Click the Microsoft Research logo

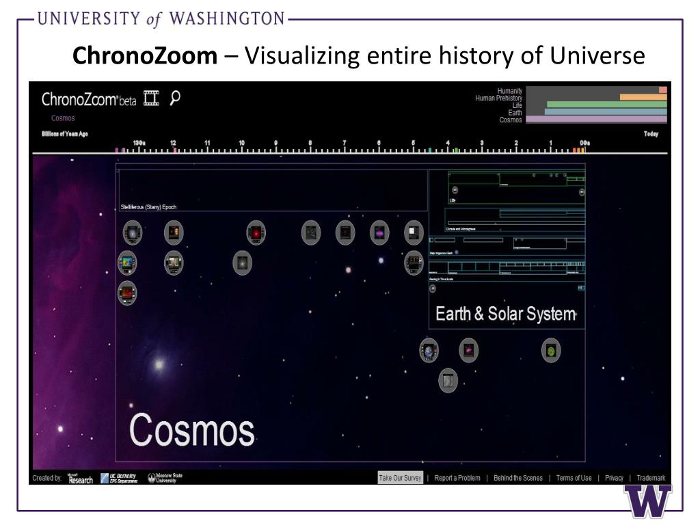click(81, 479)
